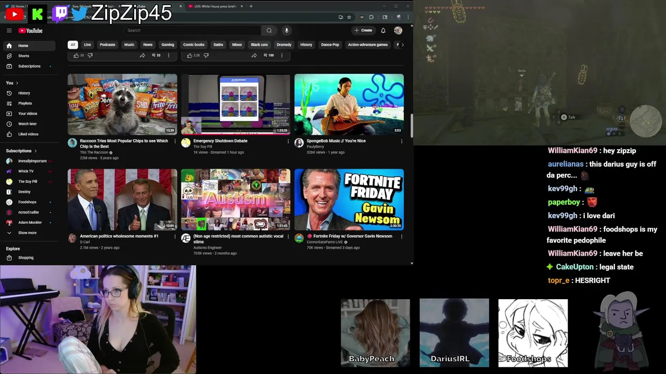Click the Create button
The height and width of the screenshot is (374, 666).
(363, 31)
